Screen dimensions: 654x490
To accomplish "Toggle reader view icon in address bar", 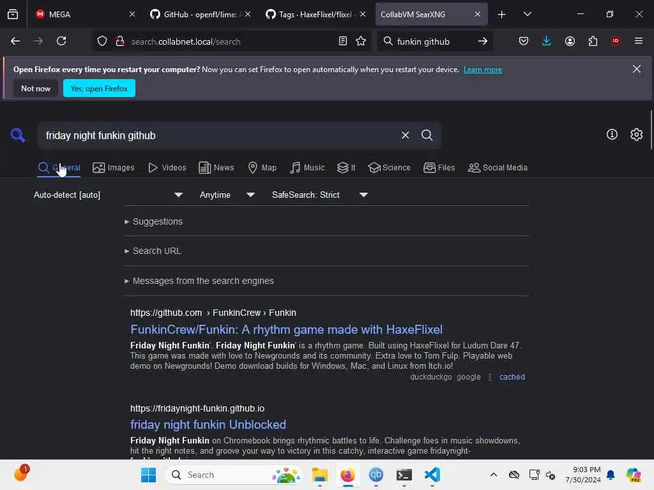I will click(342, 41).
